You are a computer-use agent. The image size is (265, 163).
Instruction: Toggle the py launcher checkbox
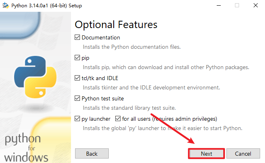78,119
